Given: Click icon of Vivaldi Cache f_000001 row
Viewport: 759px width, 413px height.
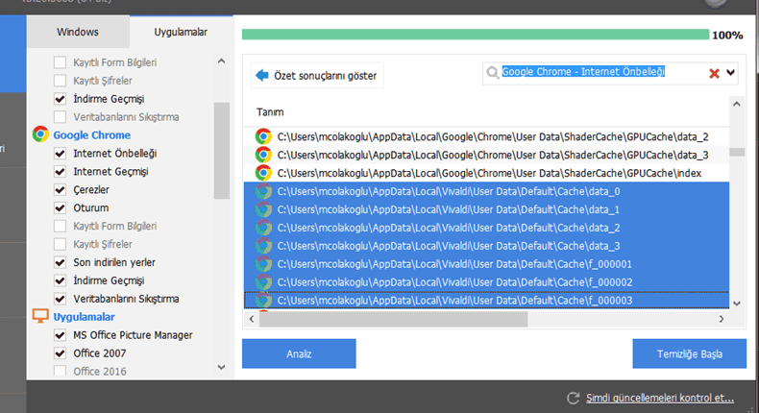Looking at the screenshot, I should 263,264.
